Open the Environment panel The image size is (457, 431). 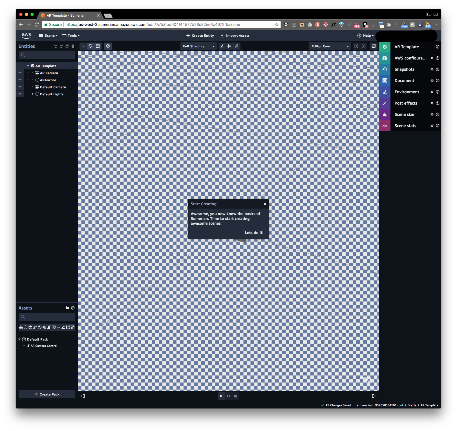point(407,92)
